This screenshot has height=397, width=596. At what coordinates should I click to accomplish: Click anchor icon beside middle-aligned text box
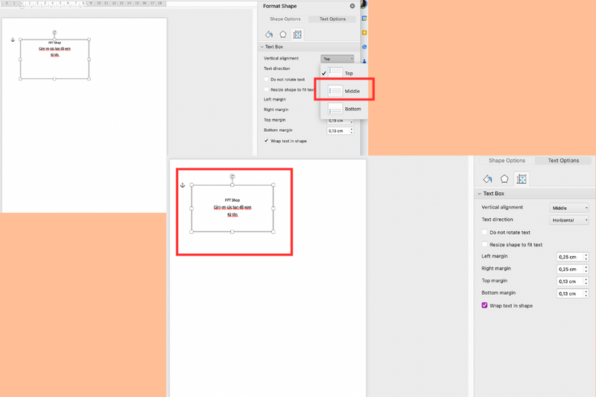[183, 185]
